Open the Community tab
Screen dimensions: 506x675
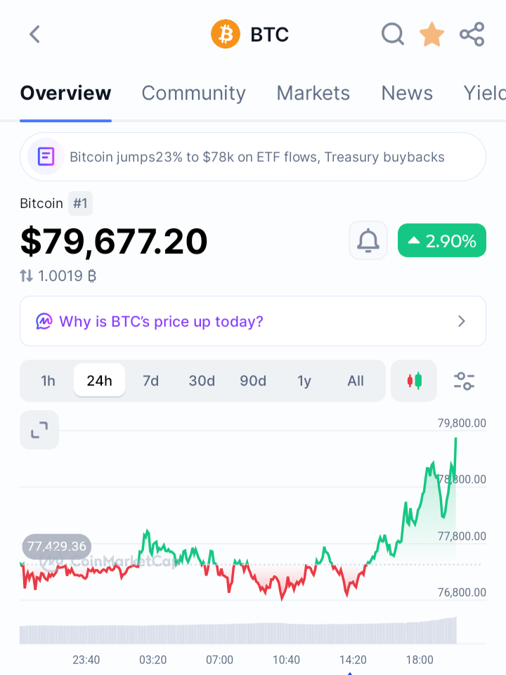point(193,93)
